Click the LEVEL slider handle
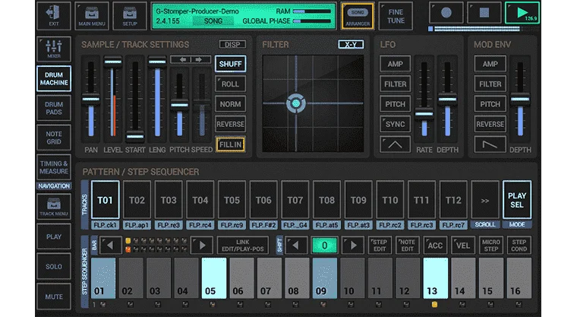This screenshot has width=577, height=317. coord(112,61)
